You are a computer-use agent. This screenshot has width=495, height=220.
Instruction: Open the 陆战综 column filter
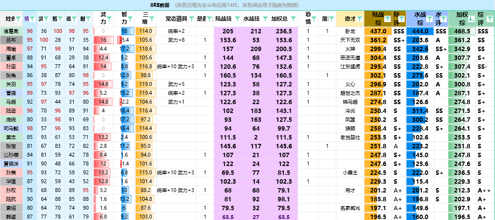[x=388, y=19]
